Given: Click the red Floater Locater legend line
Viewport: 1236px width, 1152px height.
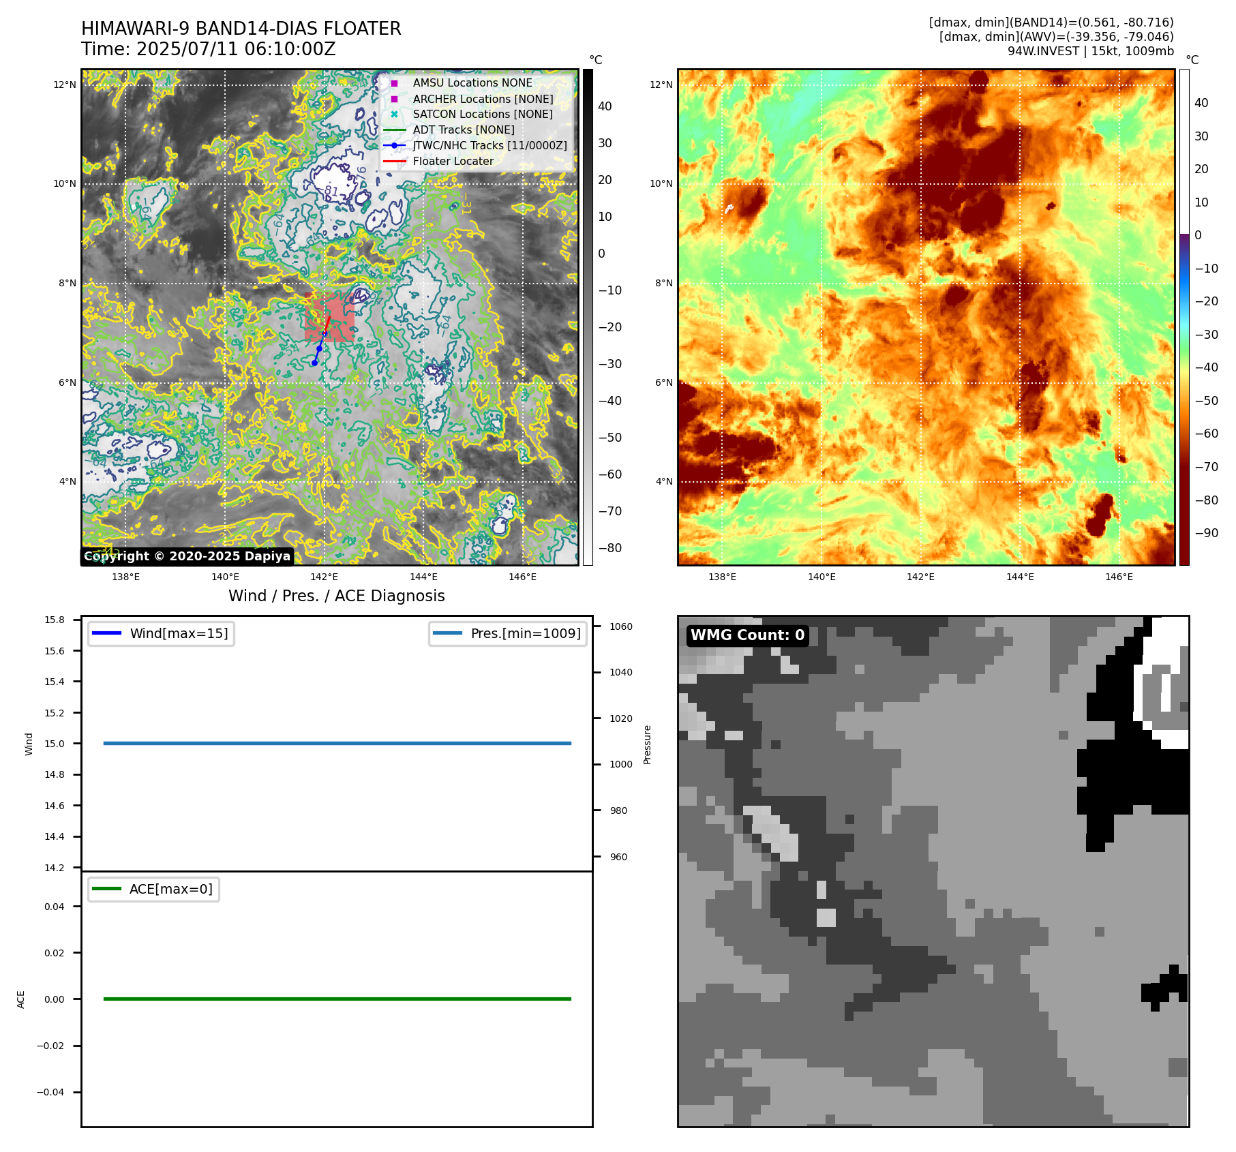Looking at the screenshot, I should [394, 161].
